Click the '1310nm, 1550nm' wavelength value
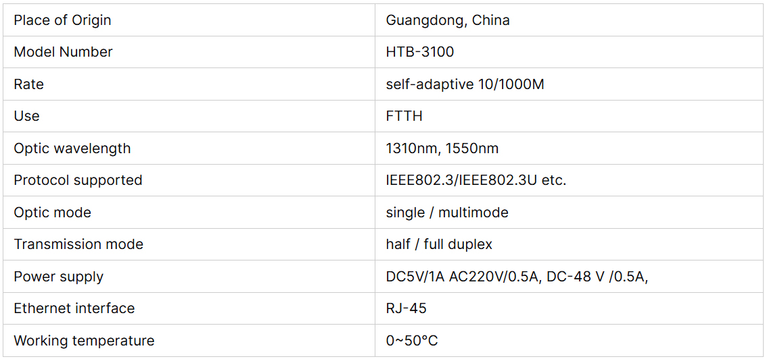 coord(442,148)
